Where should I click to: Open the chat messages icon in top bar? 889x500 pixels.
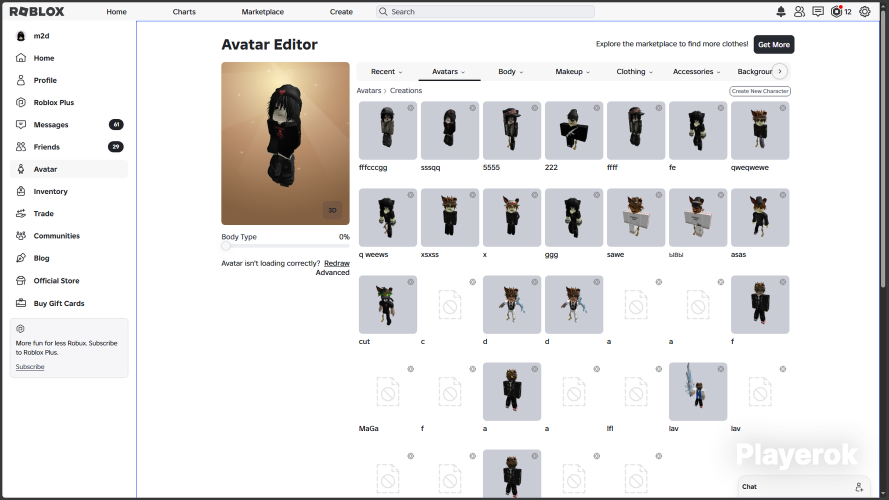click(818, 11)
